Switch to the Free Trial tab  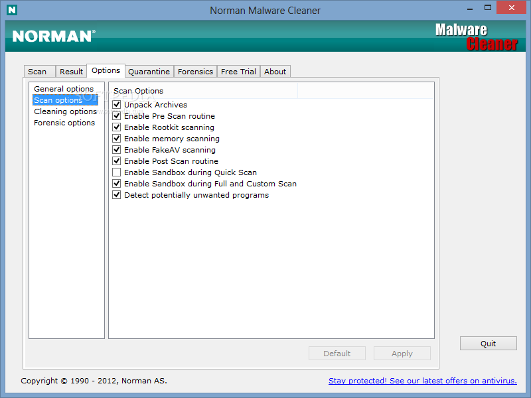click(238, 72)
